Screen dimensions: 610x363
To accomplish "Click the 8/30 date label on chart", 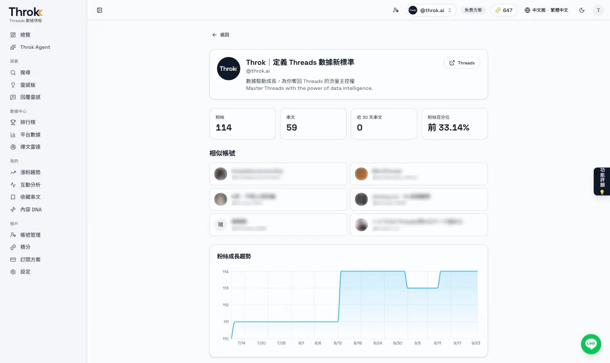I will (x=397, y=343).
